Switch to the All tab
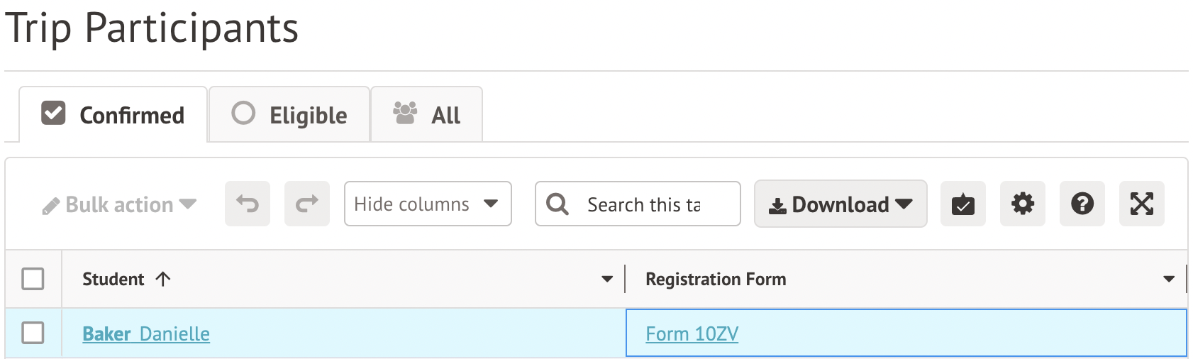1193x359 pixels. 427,115
